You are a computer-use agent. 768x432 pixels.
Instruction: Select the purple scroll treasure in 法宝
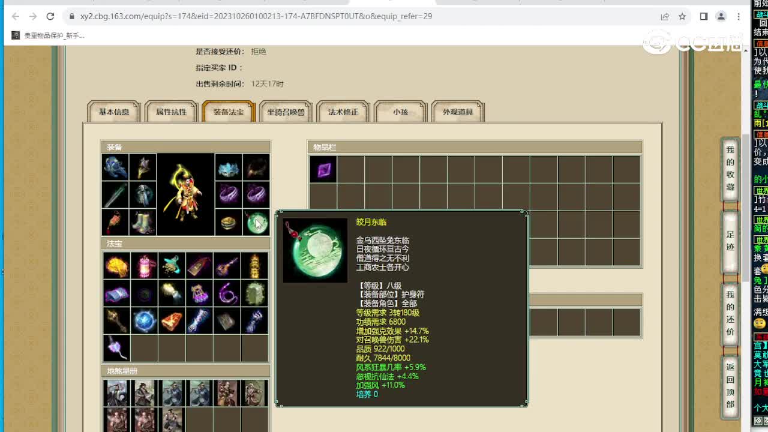pyautogui.click(x=116, y=293)
